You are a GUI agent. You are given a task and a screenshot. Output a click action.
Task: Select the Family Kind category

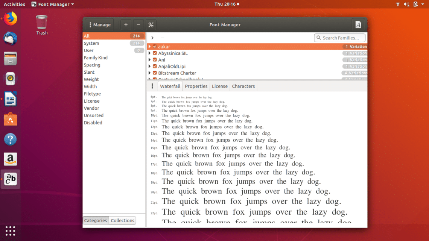pos(96,58)
